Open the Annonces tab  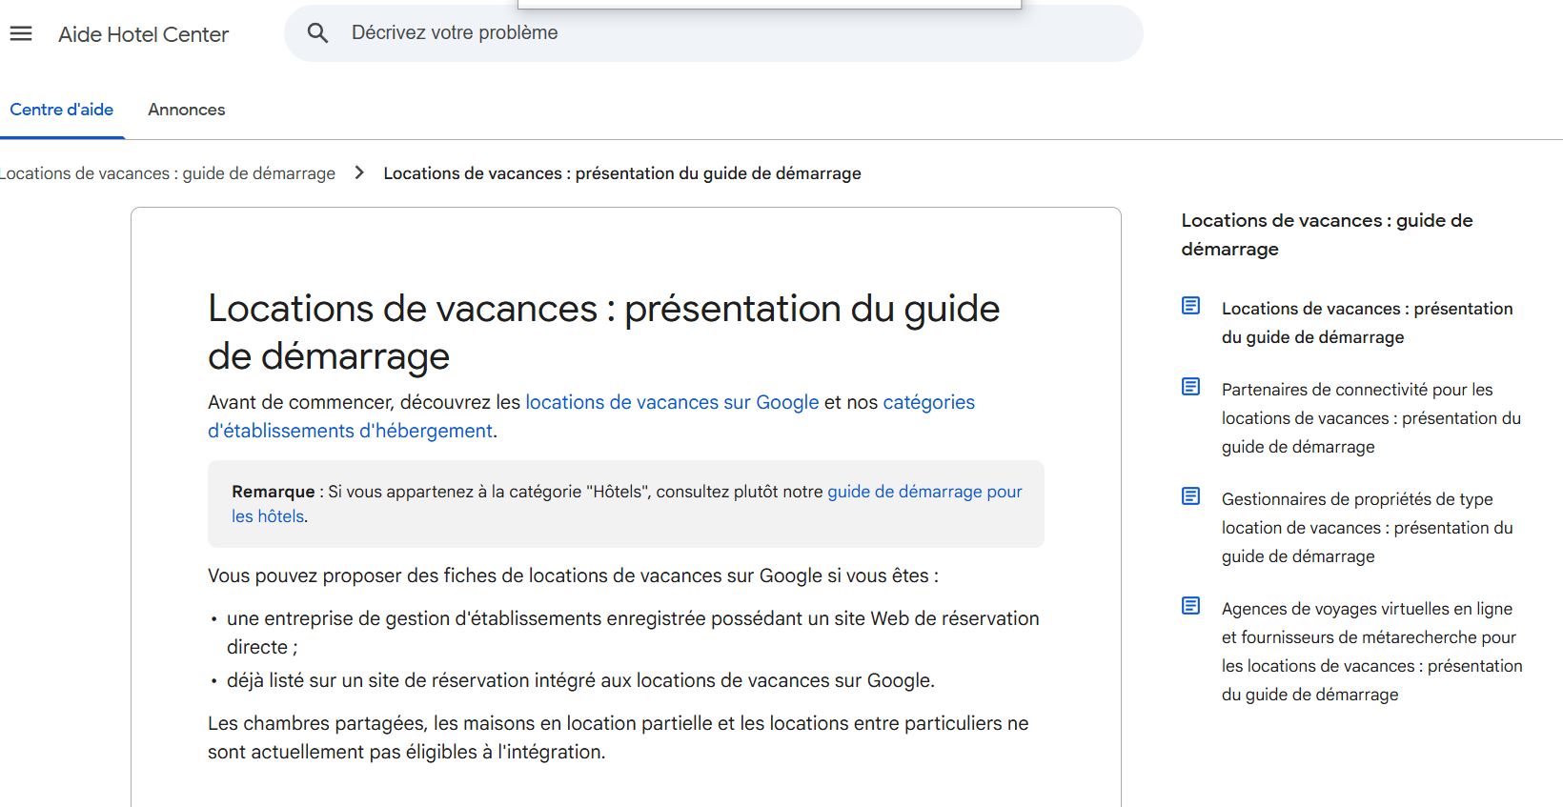coord(187,110)
